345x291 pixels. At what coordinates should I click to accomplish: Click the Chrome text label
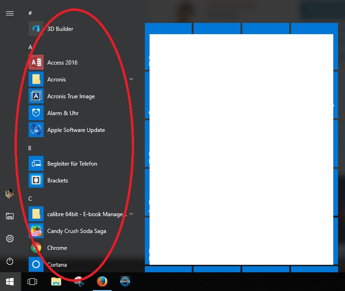(57, 248)
